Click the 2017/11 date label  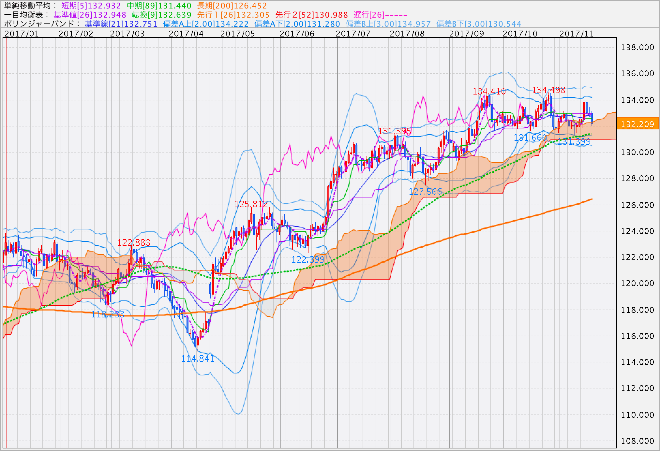point(577,34)
